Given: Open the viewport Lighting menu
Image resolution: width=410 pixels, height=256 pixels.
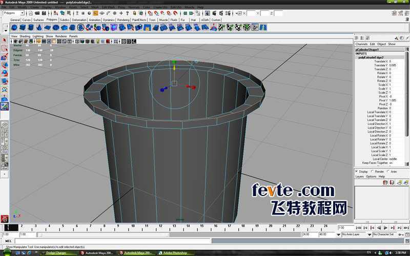Looking at the screenshot, I should pyautogui.click(x=38, y=36).
